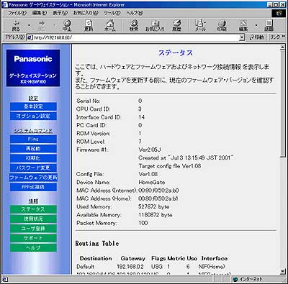Viewport: 288px width, 284px height.
Task: Click the NIF(Home) interface cell
Action: click(212, 267)
